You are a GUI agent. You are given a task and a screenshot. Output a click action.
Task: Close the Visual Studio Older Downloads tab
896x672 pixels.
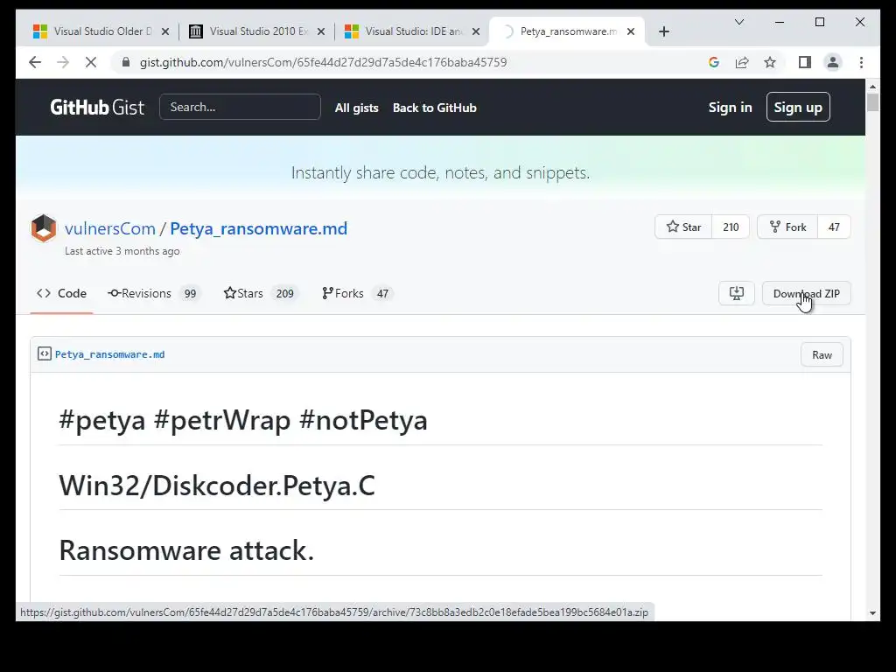tap(165, 31)
